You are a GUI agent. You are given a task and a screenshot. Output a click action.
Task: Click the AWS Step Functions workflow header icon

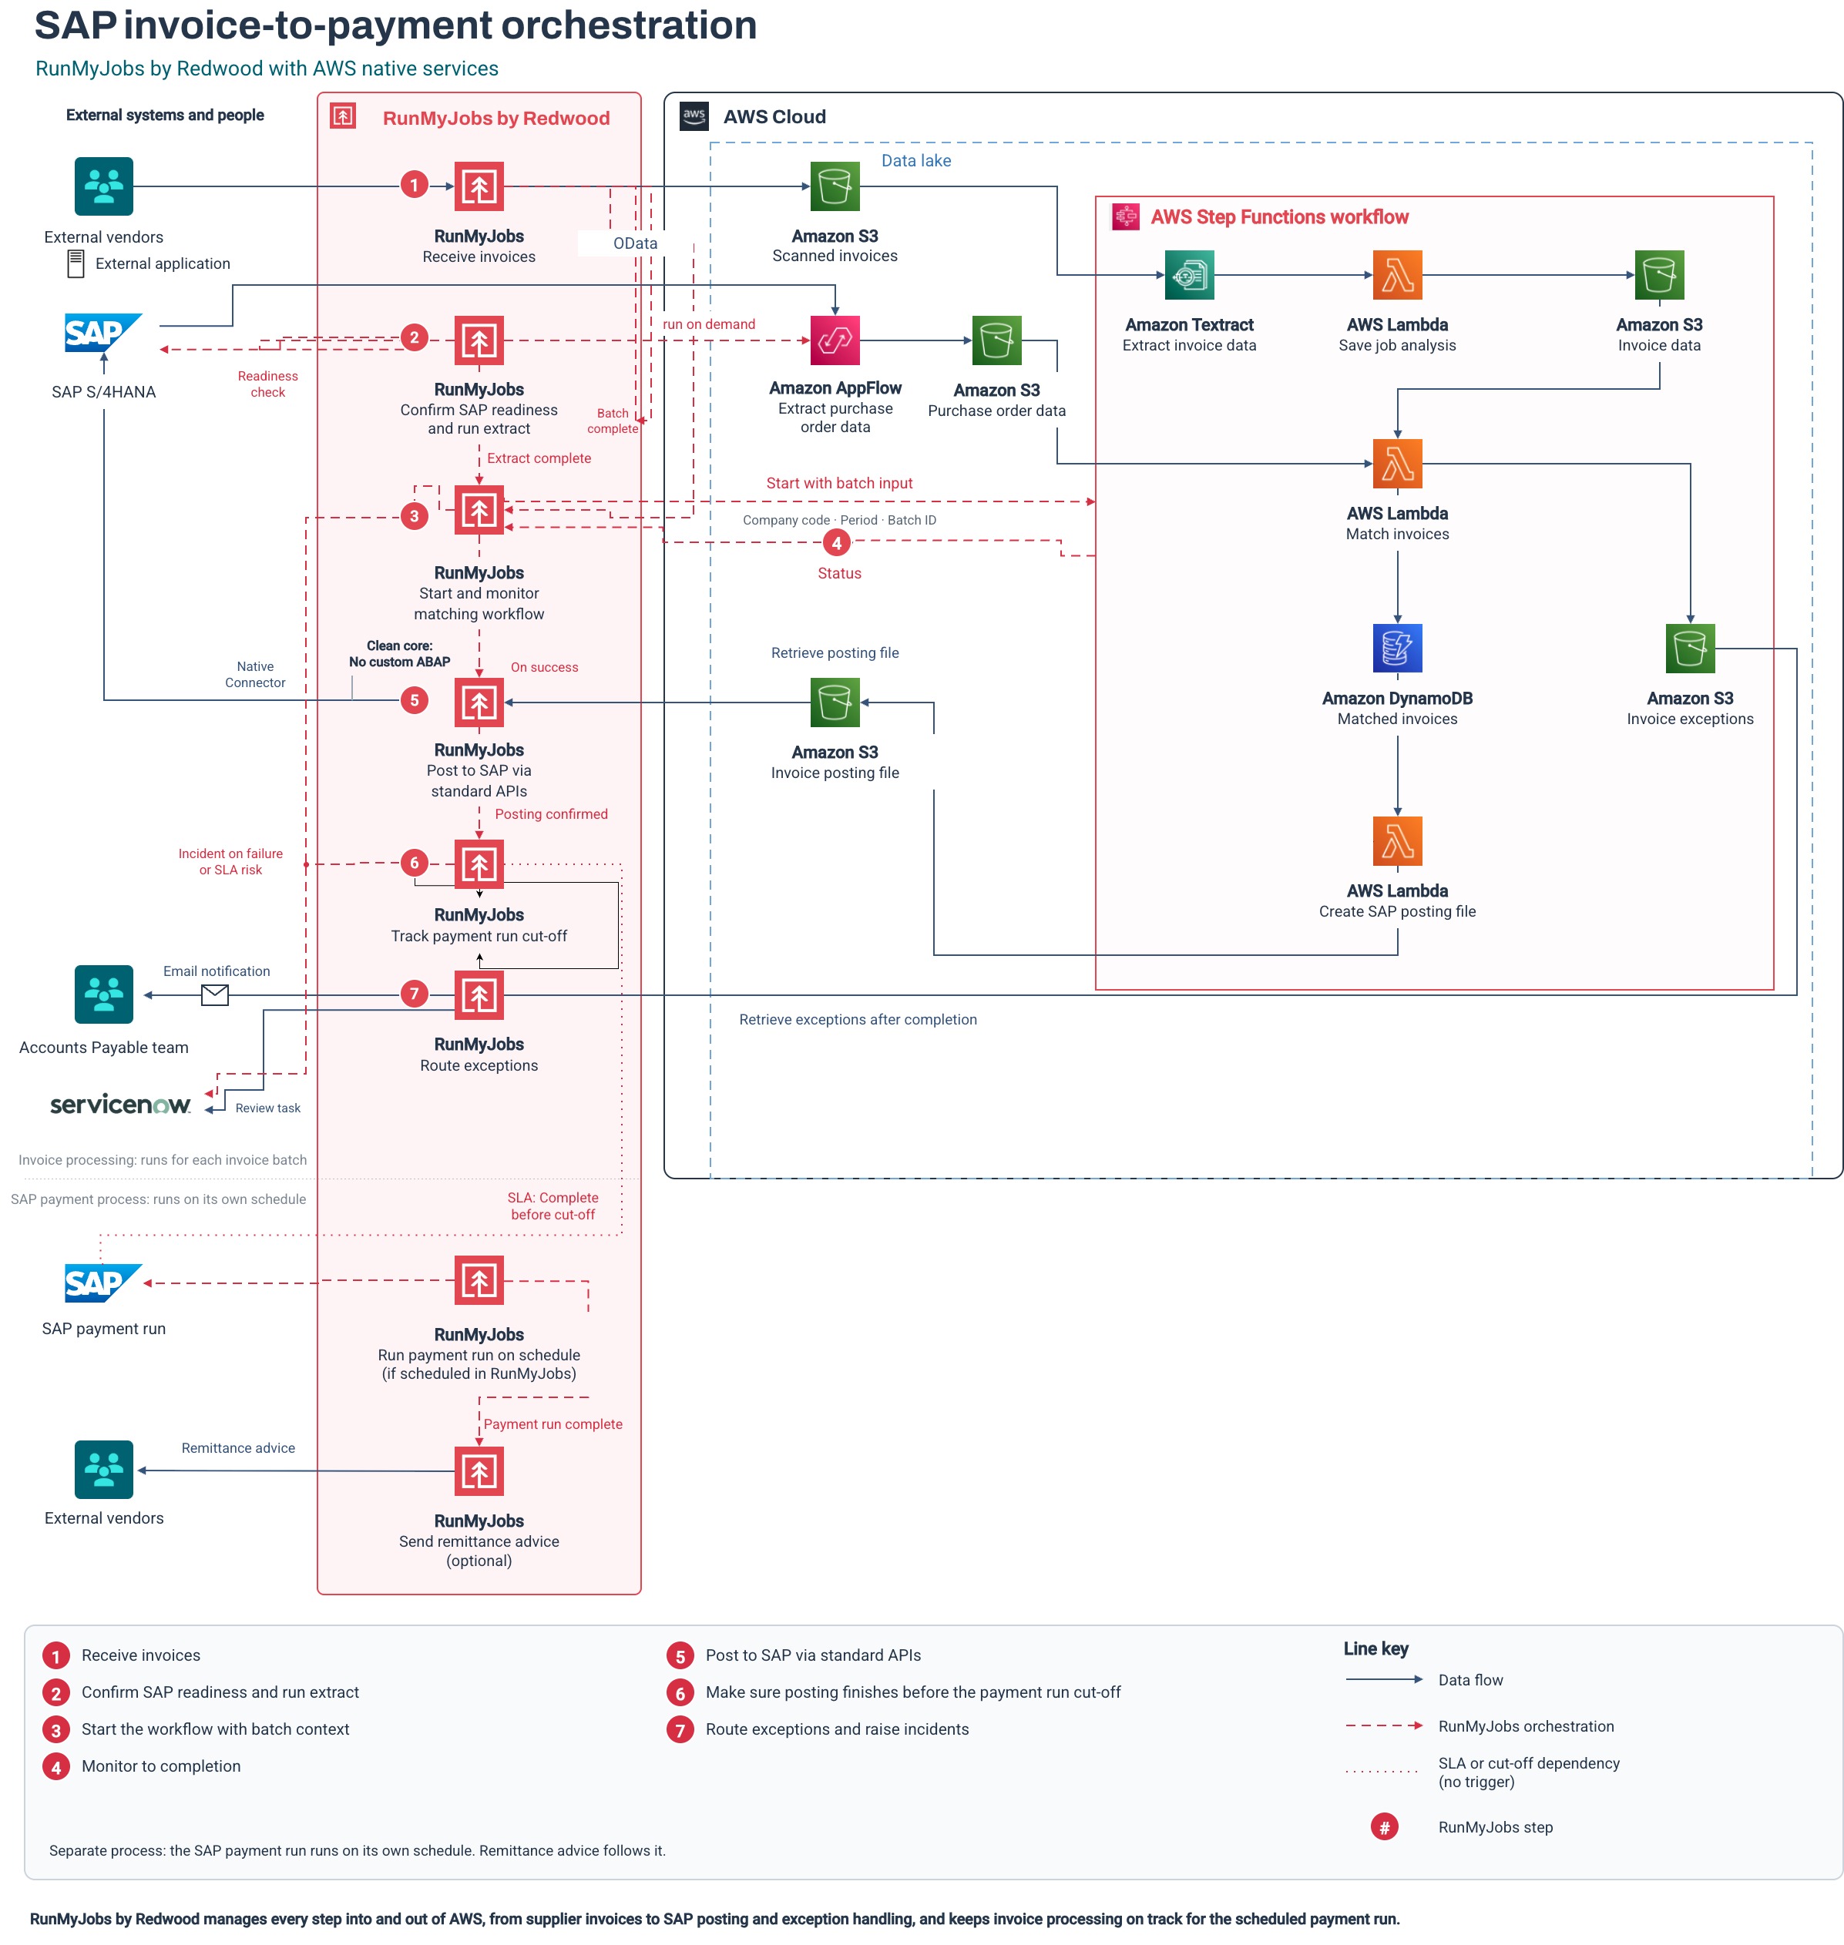1124,216
